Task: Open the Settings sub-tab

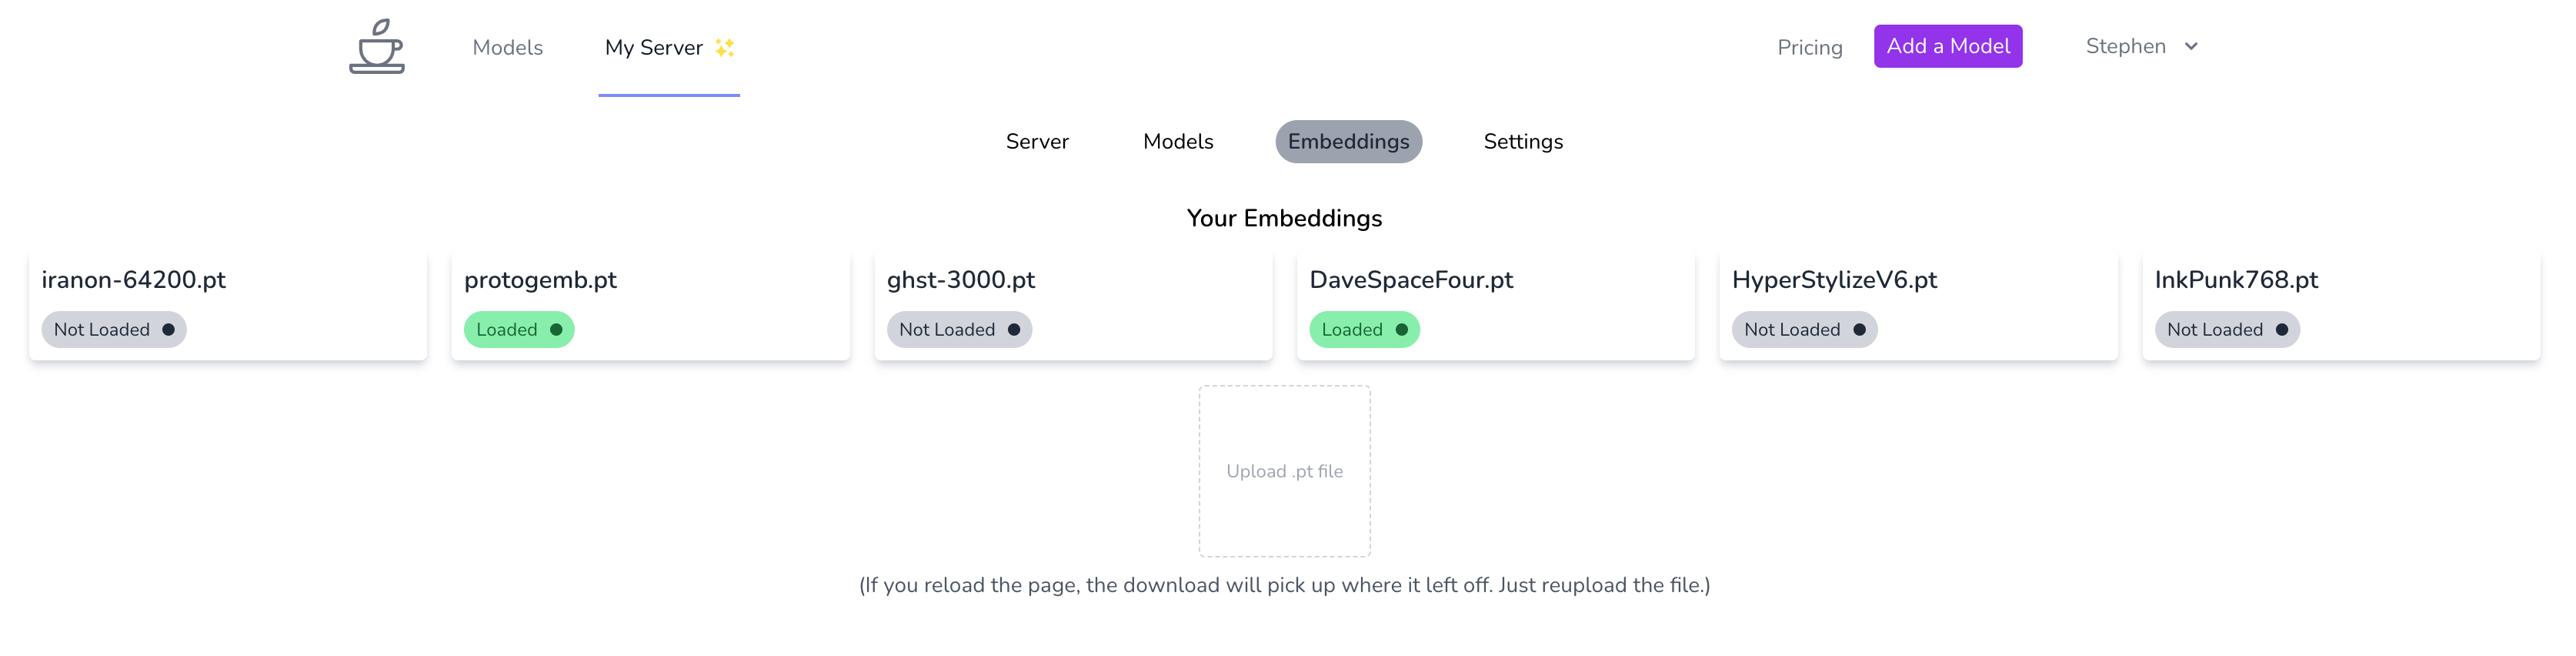Action: [1522, 142]
